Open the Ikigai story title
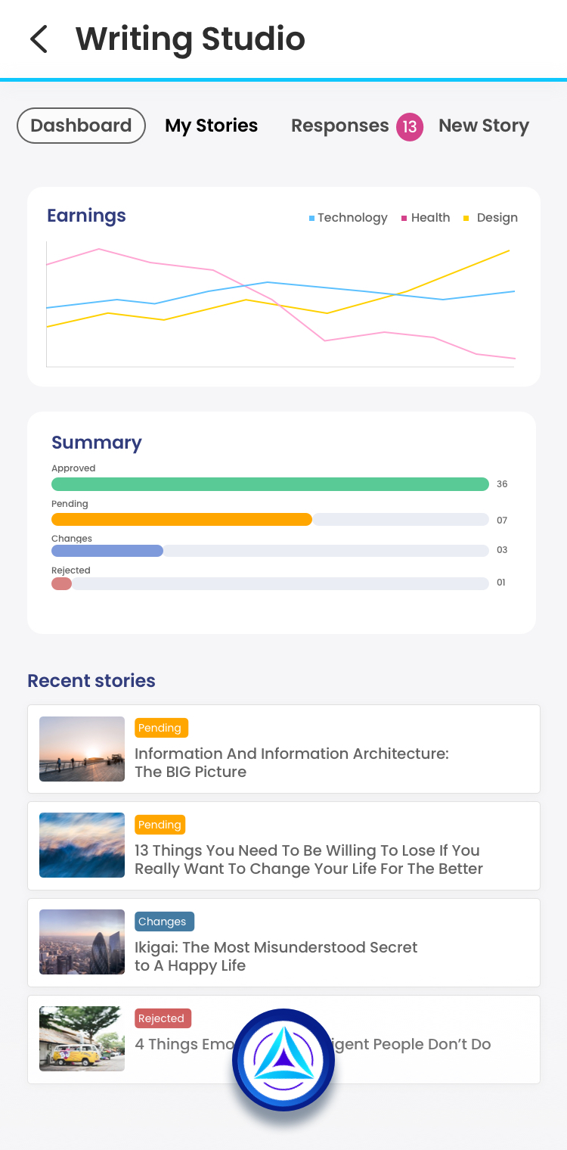 coord(276,956)
